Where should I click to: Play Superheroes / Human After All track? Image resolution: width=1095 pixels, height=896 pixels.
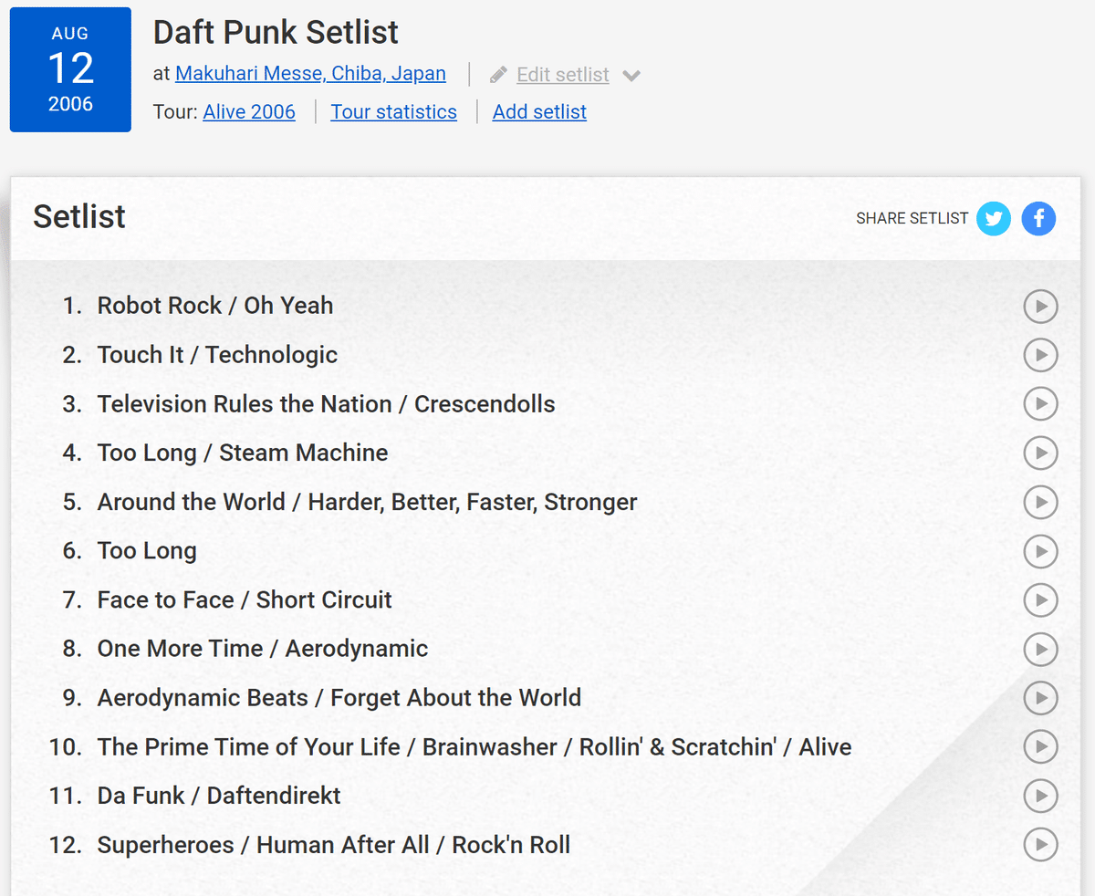(1040, 845)
